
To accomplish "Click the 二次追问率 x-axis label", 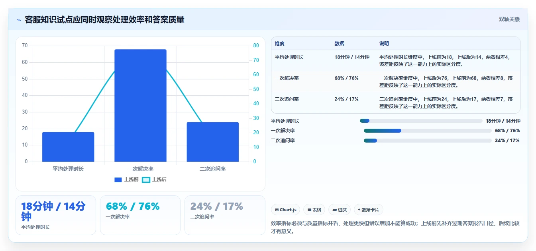I will click(x=212, y=169).
